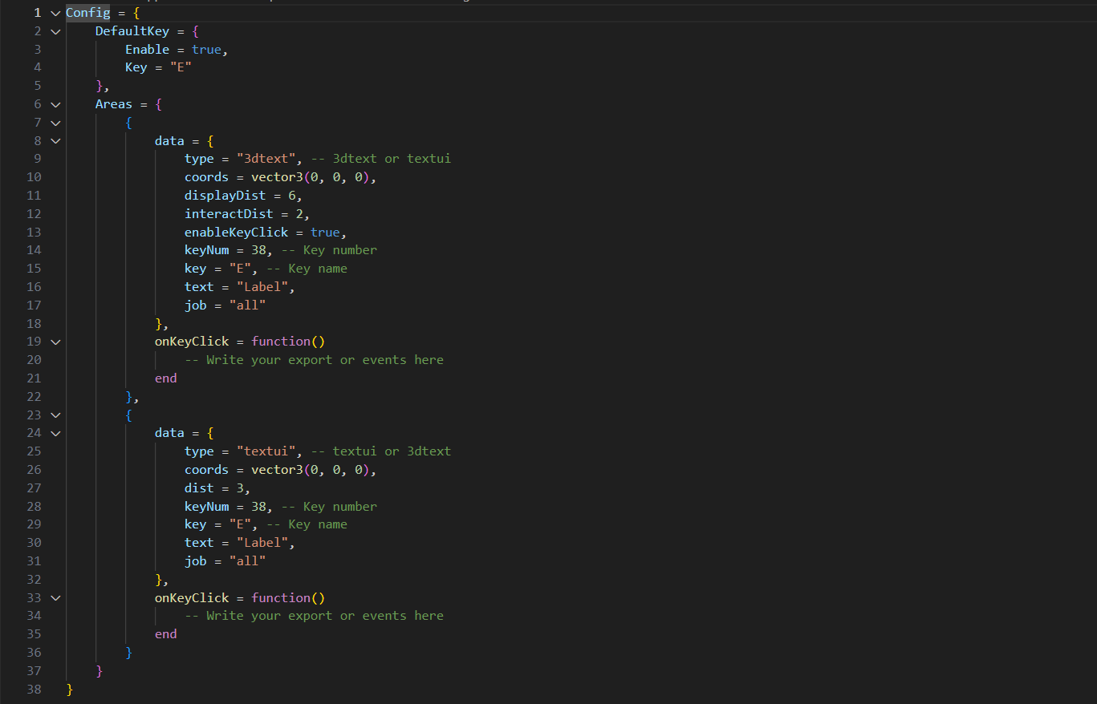Fold the second area entry at line 23
1097x704 pixels.
[x=55, y=415]
